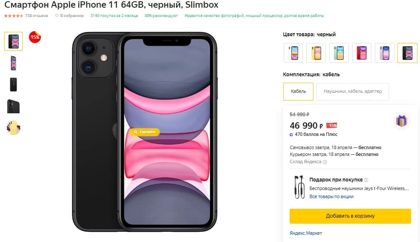Click the red 15% discount badge
This screenshot has height=242, width=420.
pyautogui.click(x=35, y=37)
